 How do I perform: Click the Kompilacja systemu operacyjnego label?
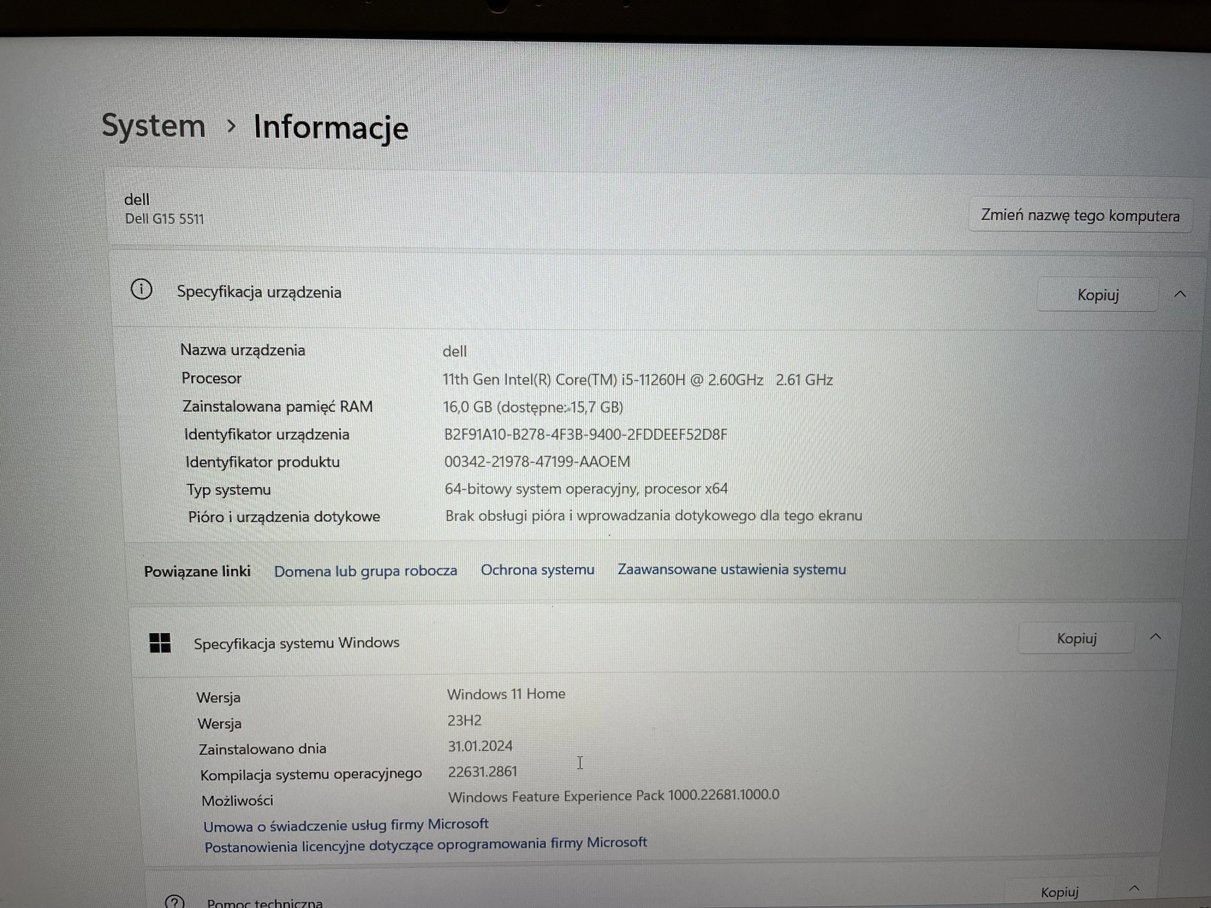point(311,775)
